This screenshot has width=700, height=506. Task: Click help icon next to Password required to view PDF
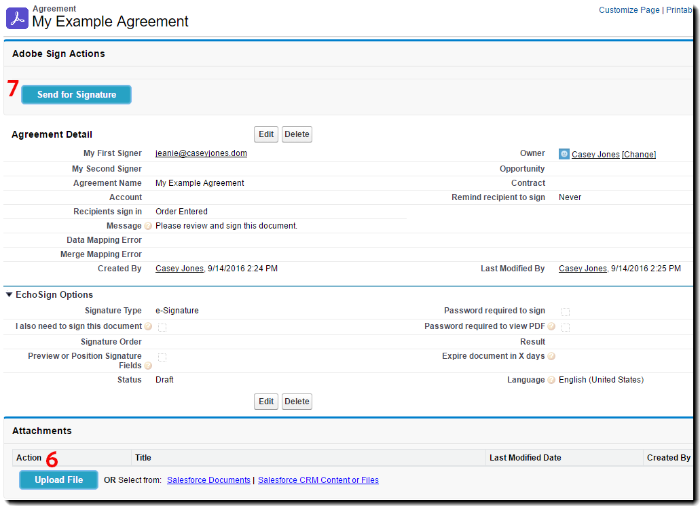click(x=551, y=326)
